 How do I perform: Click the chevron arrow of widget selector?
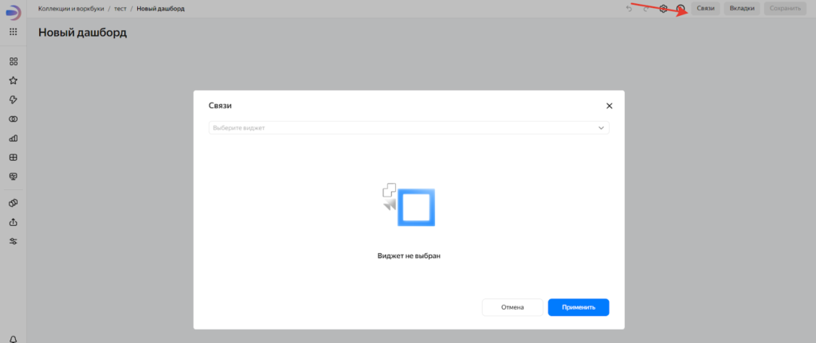tap(601, 127)
